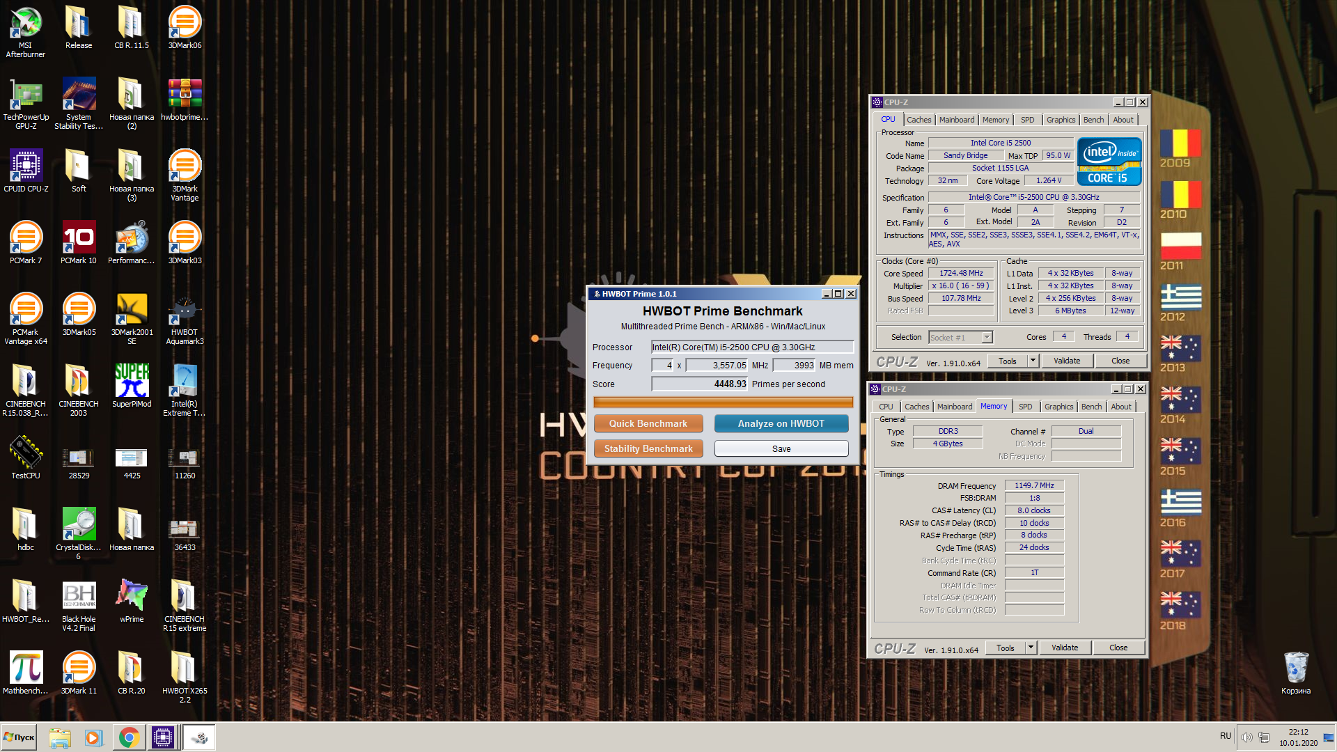1337x752 pixels.
Task: Open Windows Media Player taskbar icon
Action: (x=93, y=737)
